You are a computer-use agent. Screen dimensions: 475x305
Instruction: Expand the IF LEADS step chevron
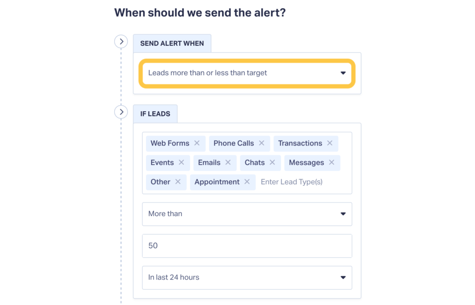click(x=121, y=112)
